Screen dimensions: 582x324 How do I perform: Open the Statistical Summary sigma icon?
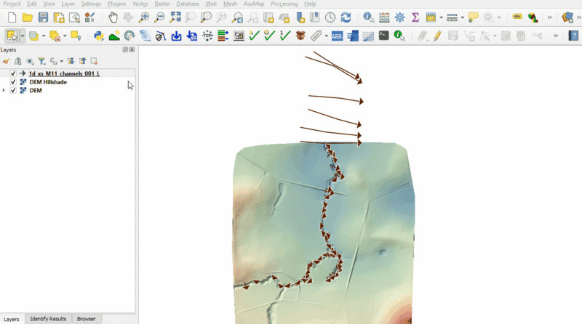click(415, 17)
